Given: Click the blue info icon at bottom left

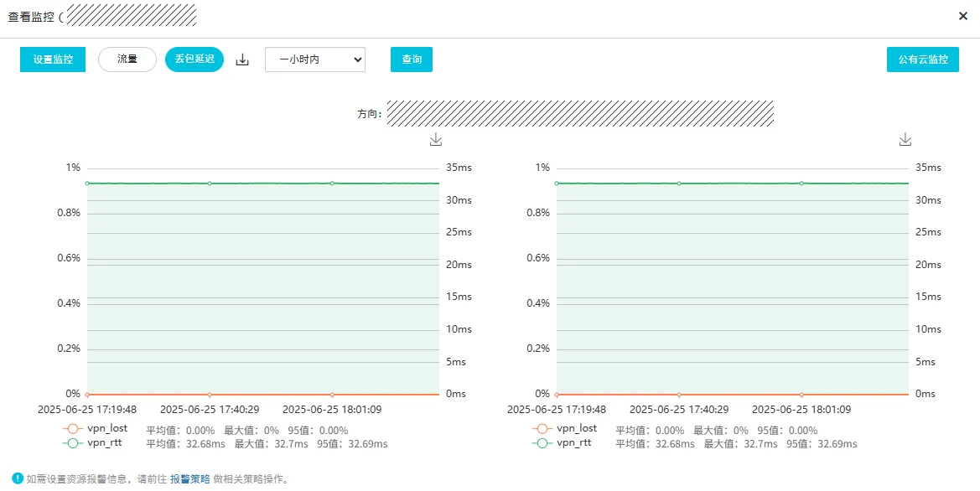Looking at the screenshot, I should tap(18, 478).
